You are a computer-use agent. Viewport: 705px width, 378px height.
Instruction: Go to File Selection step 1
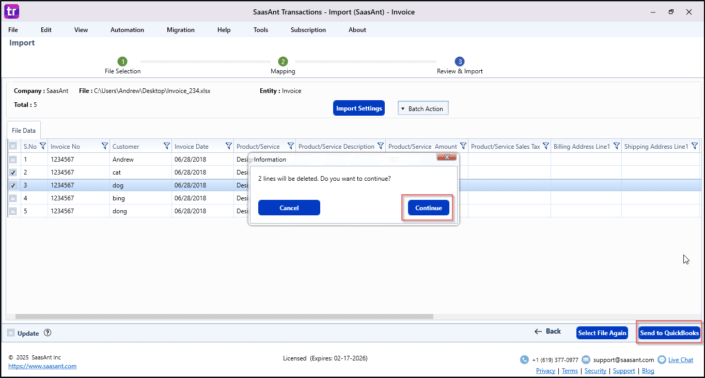122,61
